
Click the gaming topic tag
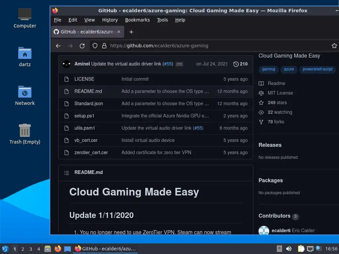268,69
